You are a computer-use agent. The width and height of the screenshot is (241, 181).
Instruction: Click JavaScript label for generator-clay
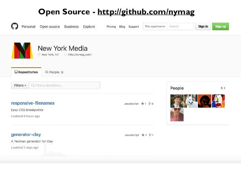pyautogui.click(x=132, y=135)
